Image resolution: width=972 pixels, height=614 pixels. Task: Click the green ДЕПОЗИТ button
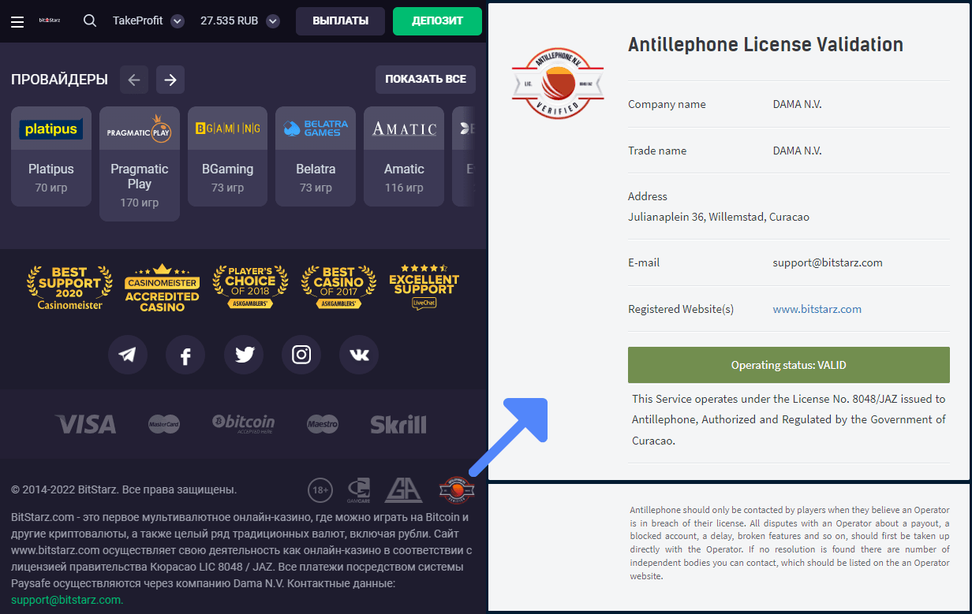click(x=437, y=21)
